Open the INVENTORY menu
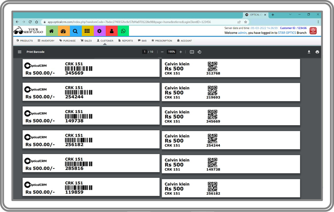 (46, 40)
